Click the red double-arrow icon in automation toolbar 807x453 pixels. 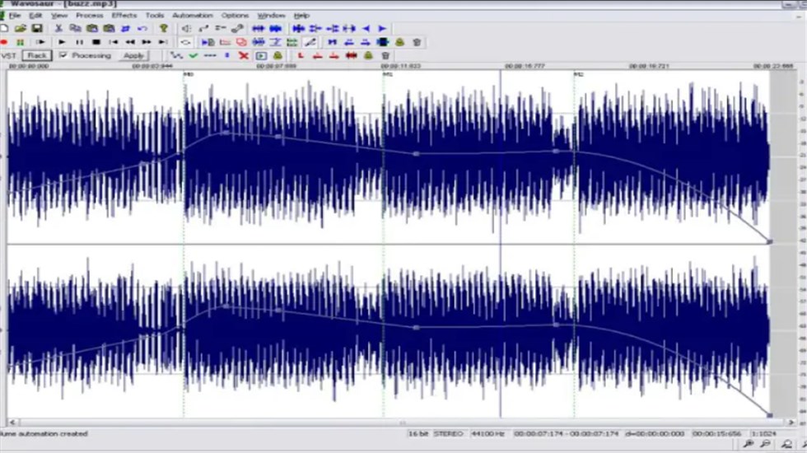coord(352,56)
